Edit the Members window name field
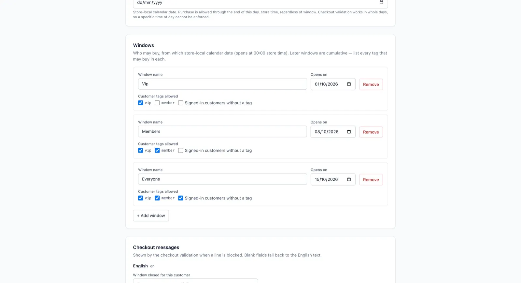Screen dimensions: 521x283 [222, 131]
